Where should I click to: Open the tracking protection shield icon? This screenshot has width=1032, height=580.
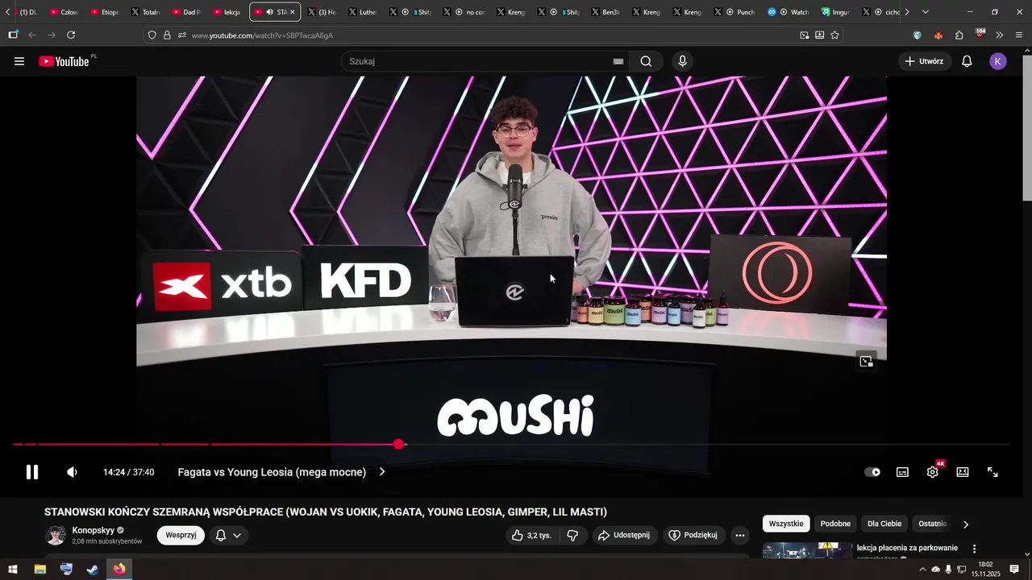click(x=152, y=35)
